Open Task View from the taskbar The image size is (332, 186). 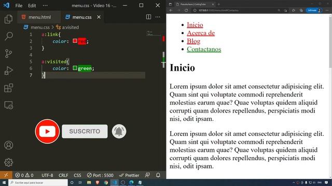80,182
